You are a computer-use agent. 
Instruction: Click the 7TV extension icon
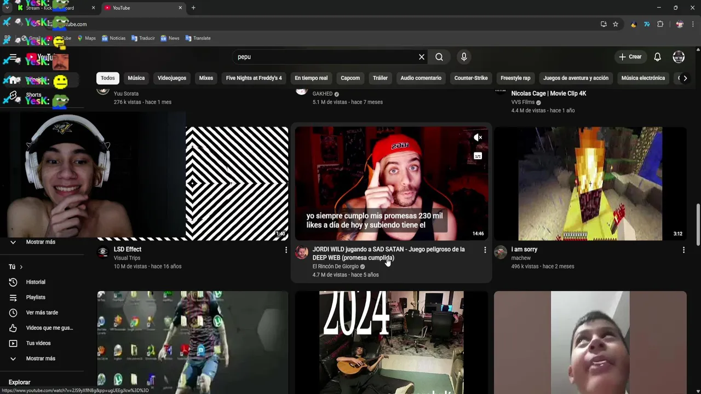pyautogui.click(x=647, y=24)
